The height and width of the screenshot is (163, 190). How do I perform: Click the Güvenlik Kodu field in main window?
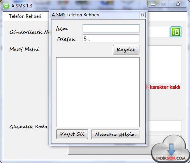pyautogui.click(x=165, y=126)
